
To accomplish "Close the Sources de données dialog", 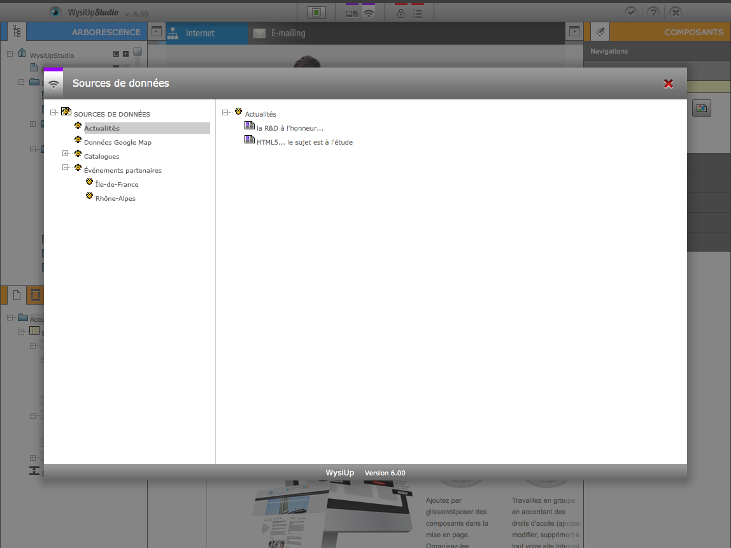I will coord(668,83).
